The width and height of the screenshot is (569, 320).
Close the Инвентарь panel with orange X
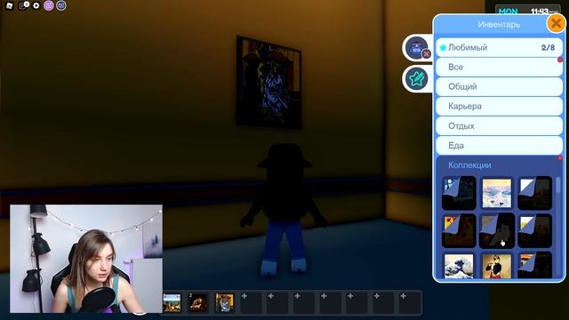point(556,24)
